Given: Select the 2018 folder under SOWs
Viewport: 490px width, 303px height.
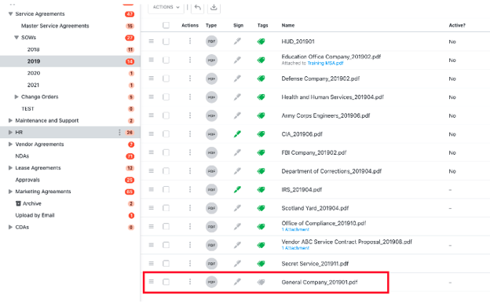Looking at the screenshot, I should (34, 49).
